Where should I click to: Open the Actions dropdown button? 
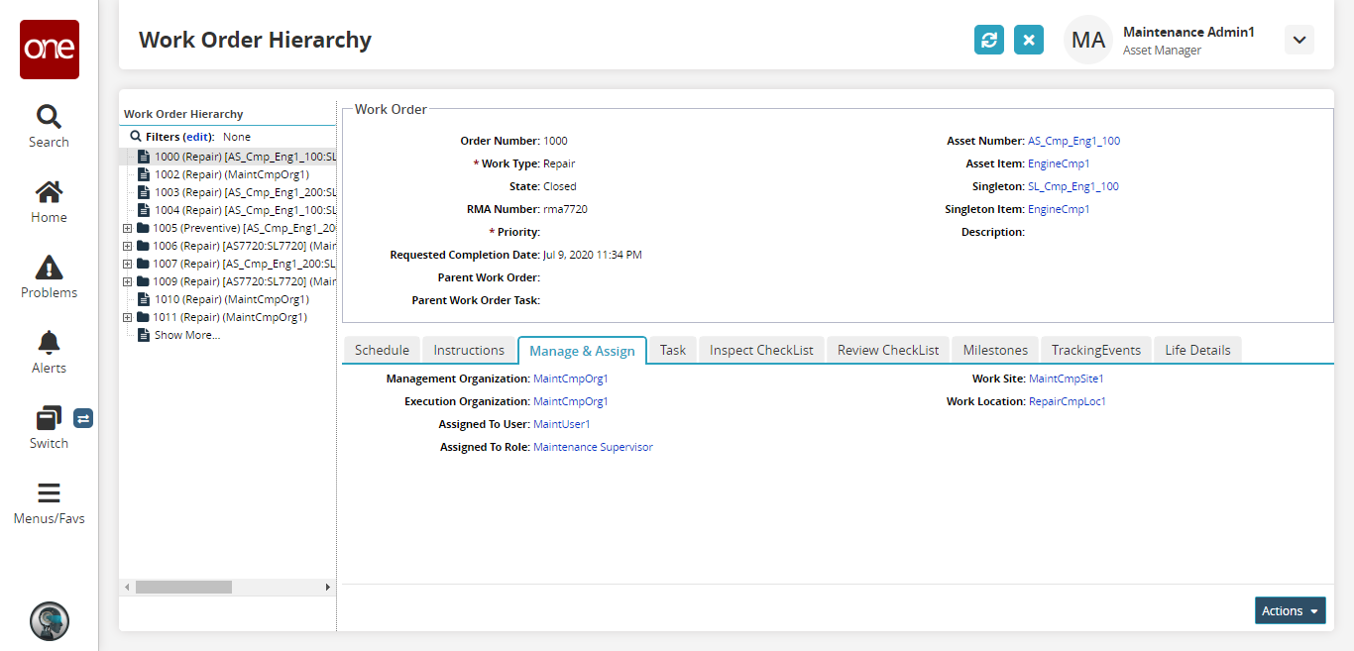point(1290,610)
